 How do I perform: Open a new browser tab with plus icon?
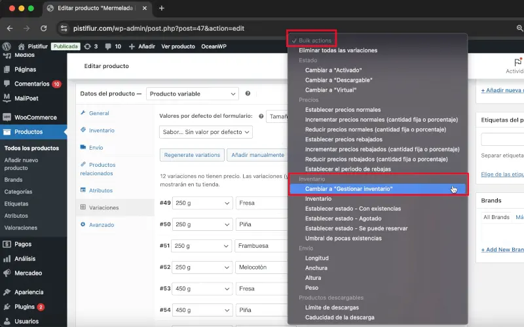click(161, 8)
